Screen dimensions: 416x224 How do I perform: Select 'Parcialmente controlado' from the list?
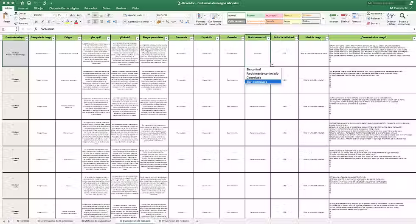click(263, 73)
